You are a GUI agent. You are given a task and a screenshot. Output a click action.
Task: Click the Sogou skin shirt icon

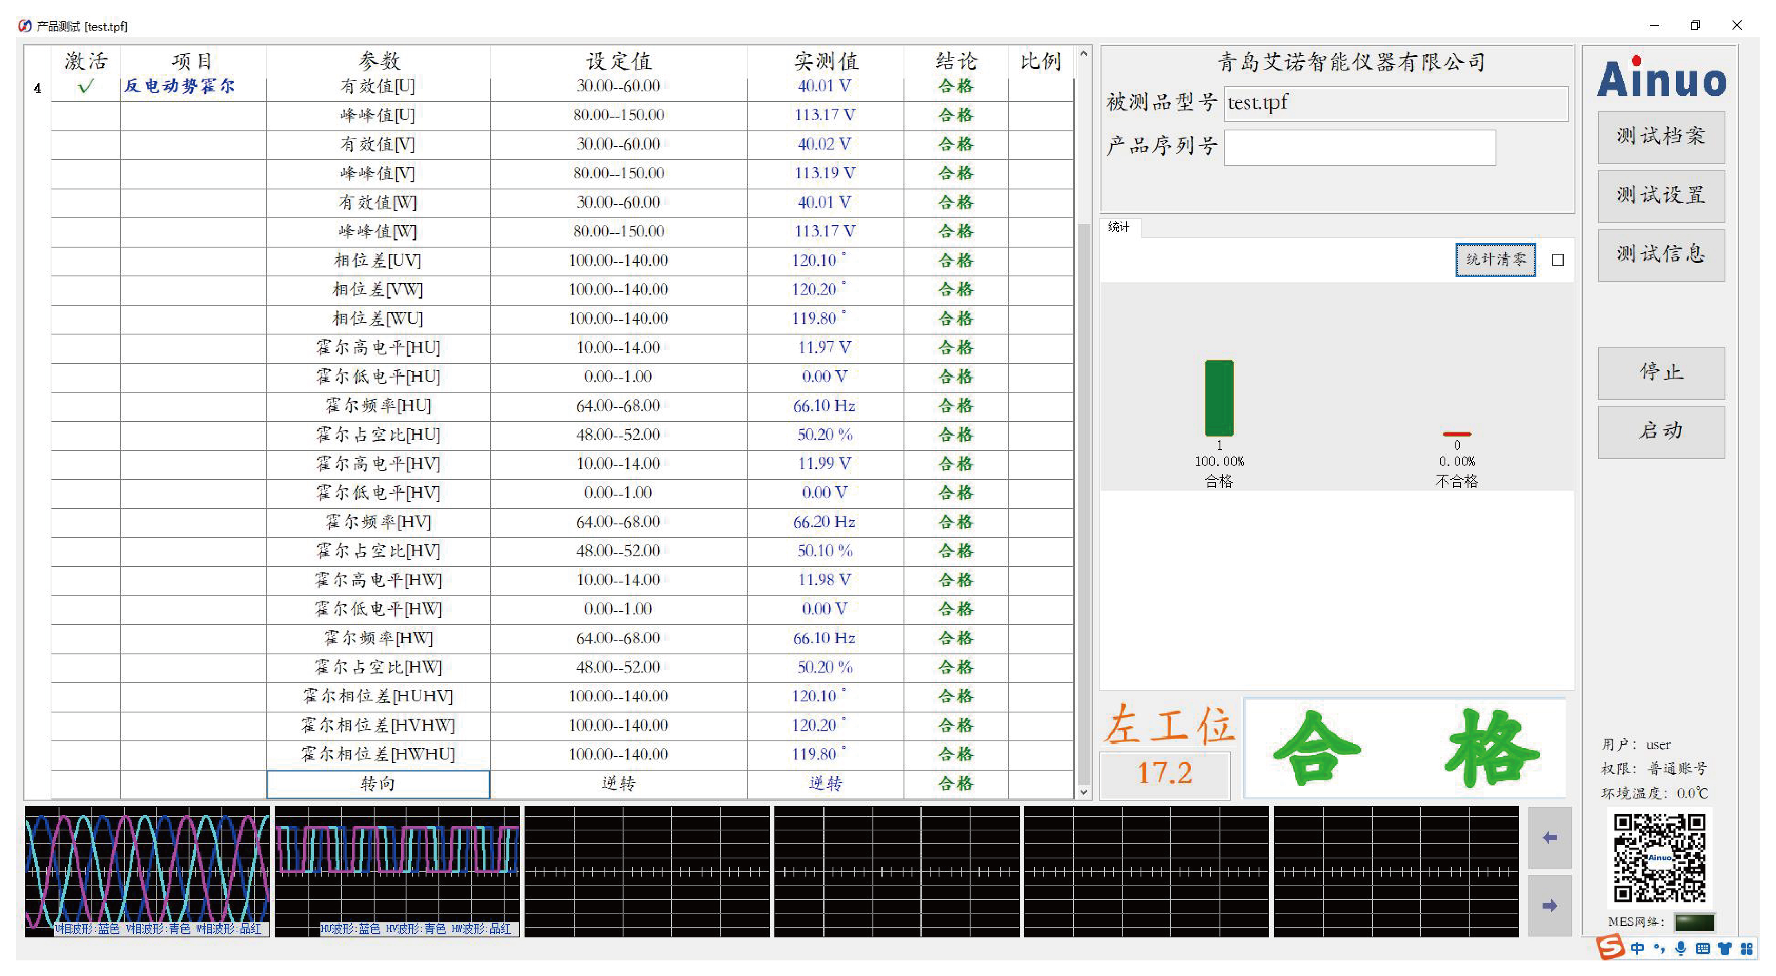(x=1724, y=949)
